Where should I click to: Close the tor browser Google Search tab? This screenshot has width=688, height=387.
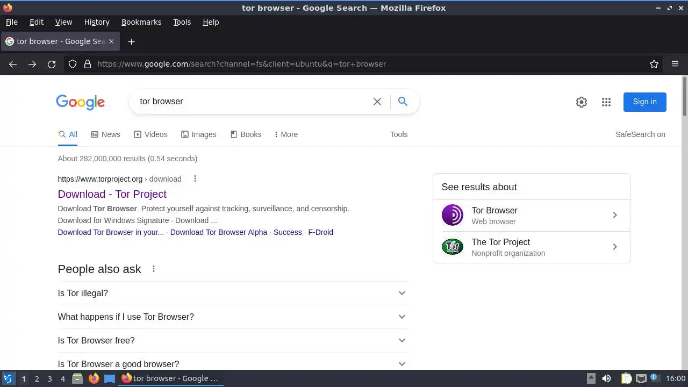point(111,41)
